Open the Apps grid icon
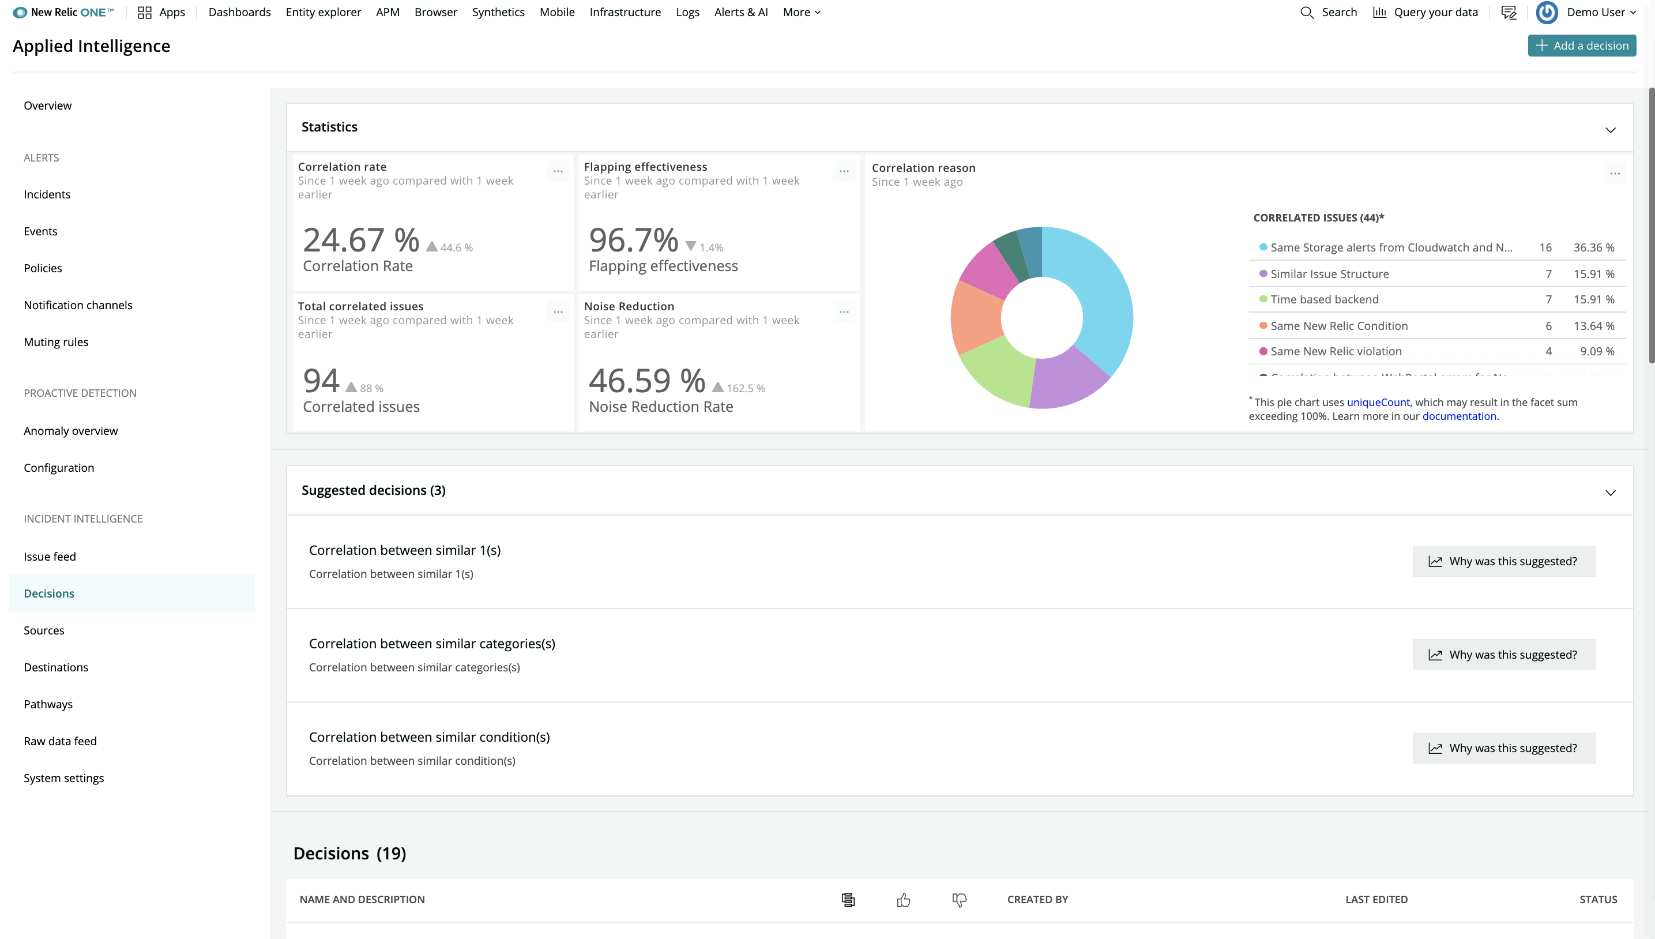Image resolution: width=1655 pixels, height=939 pixels. coord(144,12)
